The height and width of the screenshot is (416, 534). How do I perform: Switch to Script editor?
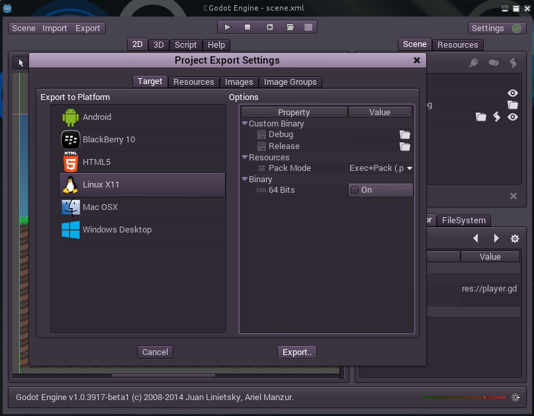tap(185, 44)
